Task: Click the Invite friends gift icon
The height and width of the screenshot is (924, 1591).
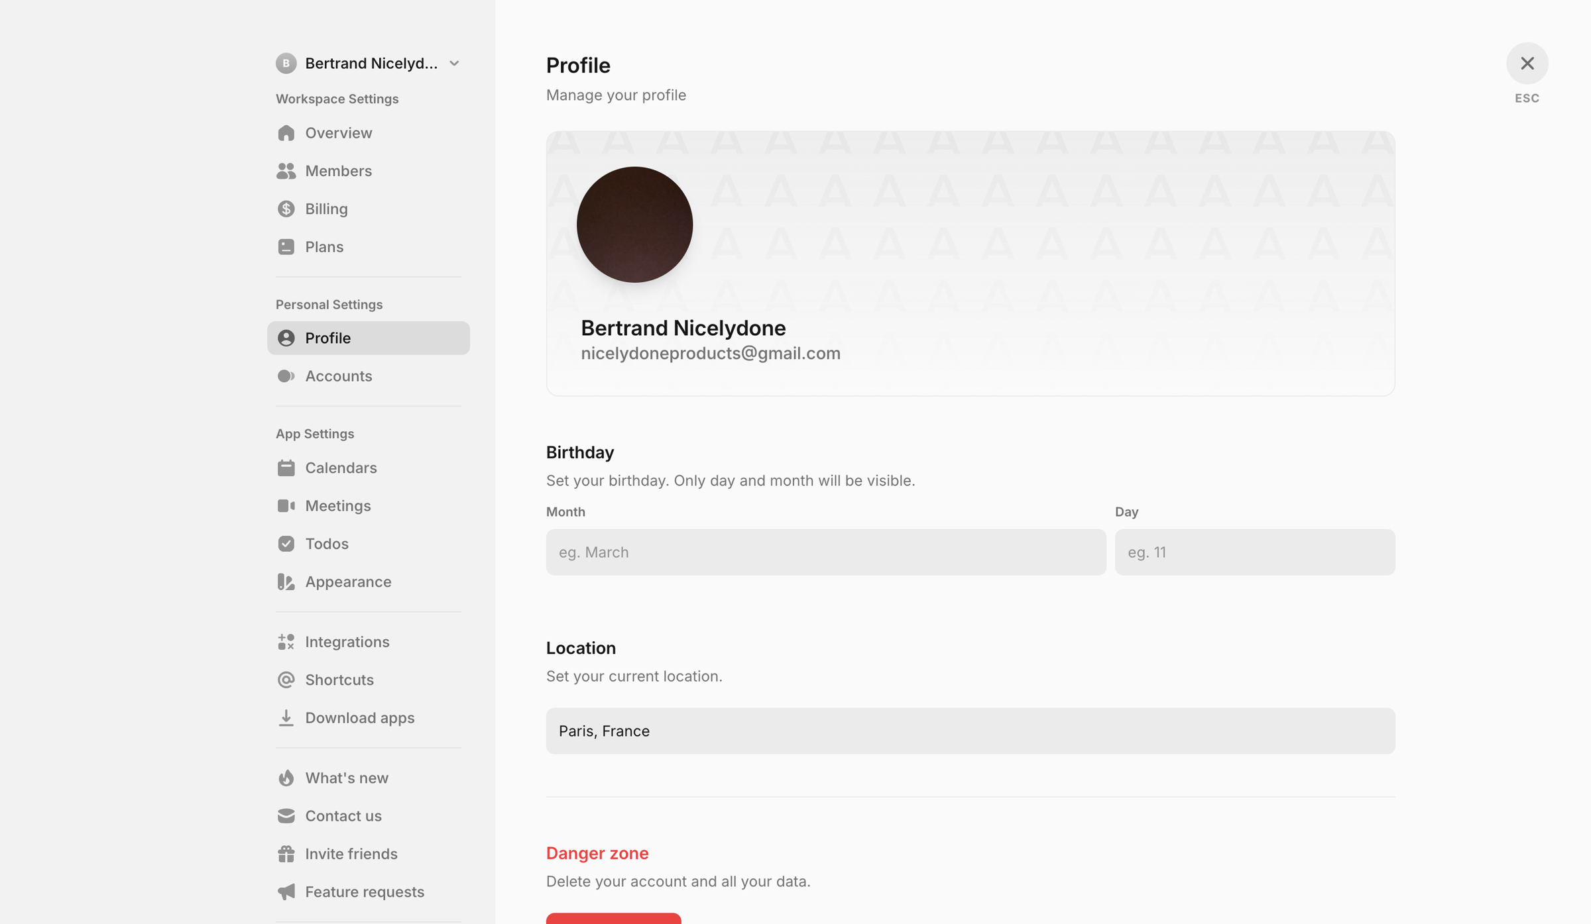Action: [x=286, y=854]
